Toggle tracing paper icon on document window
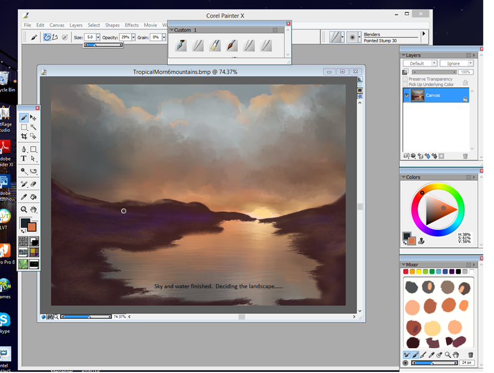Viewport: 494px width, 373px height. [x=360, y=79]
